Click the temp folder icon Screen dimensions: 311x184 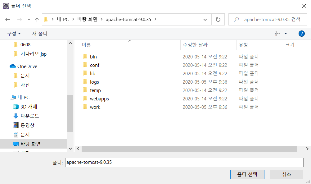pos(85,90)
